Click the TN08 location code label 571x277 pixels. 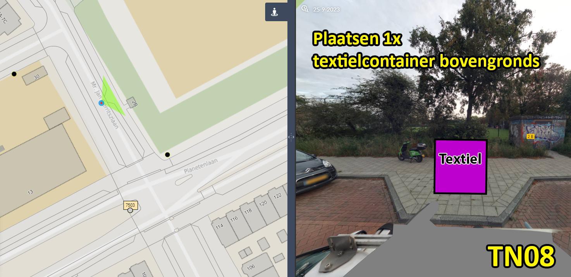522,256
